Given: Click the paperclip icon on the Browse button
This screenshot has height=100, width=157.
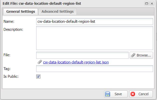Looking at the screenshot, I should coord(133,55).
